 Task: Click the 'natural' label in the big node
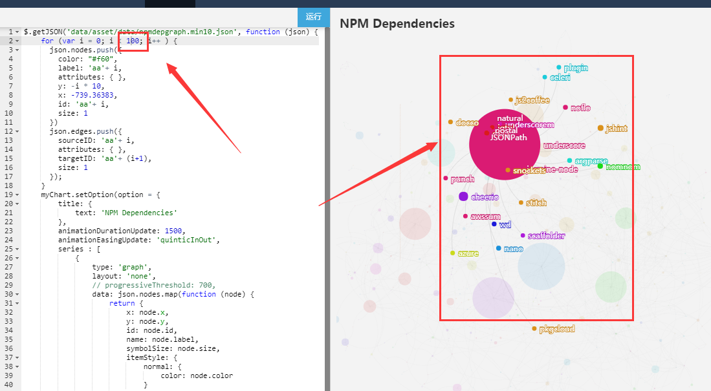click(x=510, y=118)
